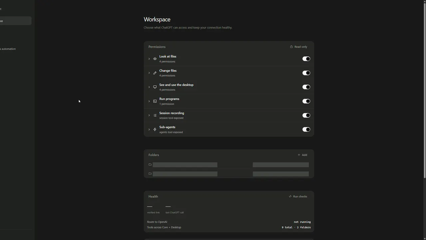Expand the Session recording row
This screenshot has width=426, height=240.
[149, 115]
